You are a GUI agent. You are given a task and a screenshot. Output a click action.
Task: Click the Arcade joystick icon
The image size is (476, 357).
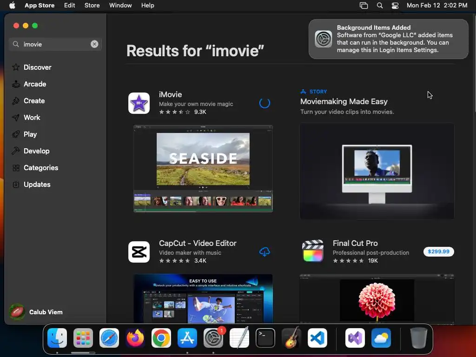coord(16,84)
